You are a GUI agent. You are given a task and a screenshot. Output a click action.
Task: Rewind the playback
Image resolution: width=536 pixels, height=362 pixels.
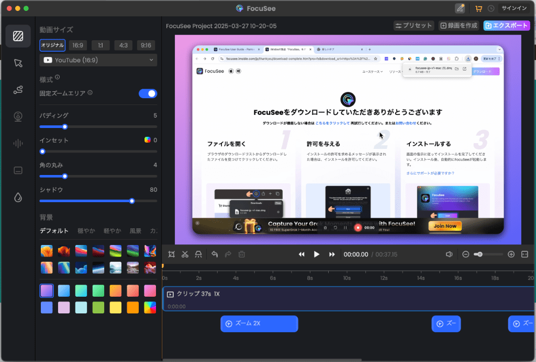[x=301, y=254]
